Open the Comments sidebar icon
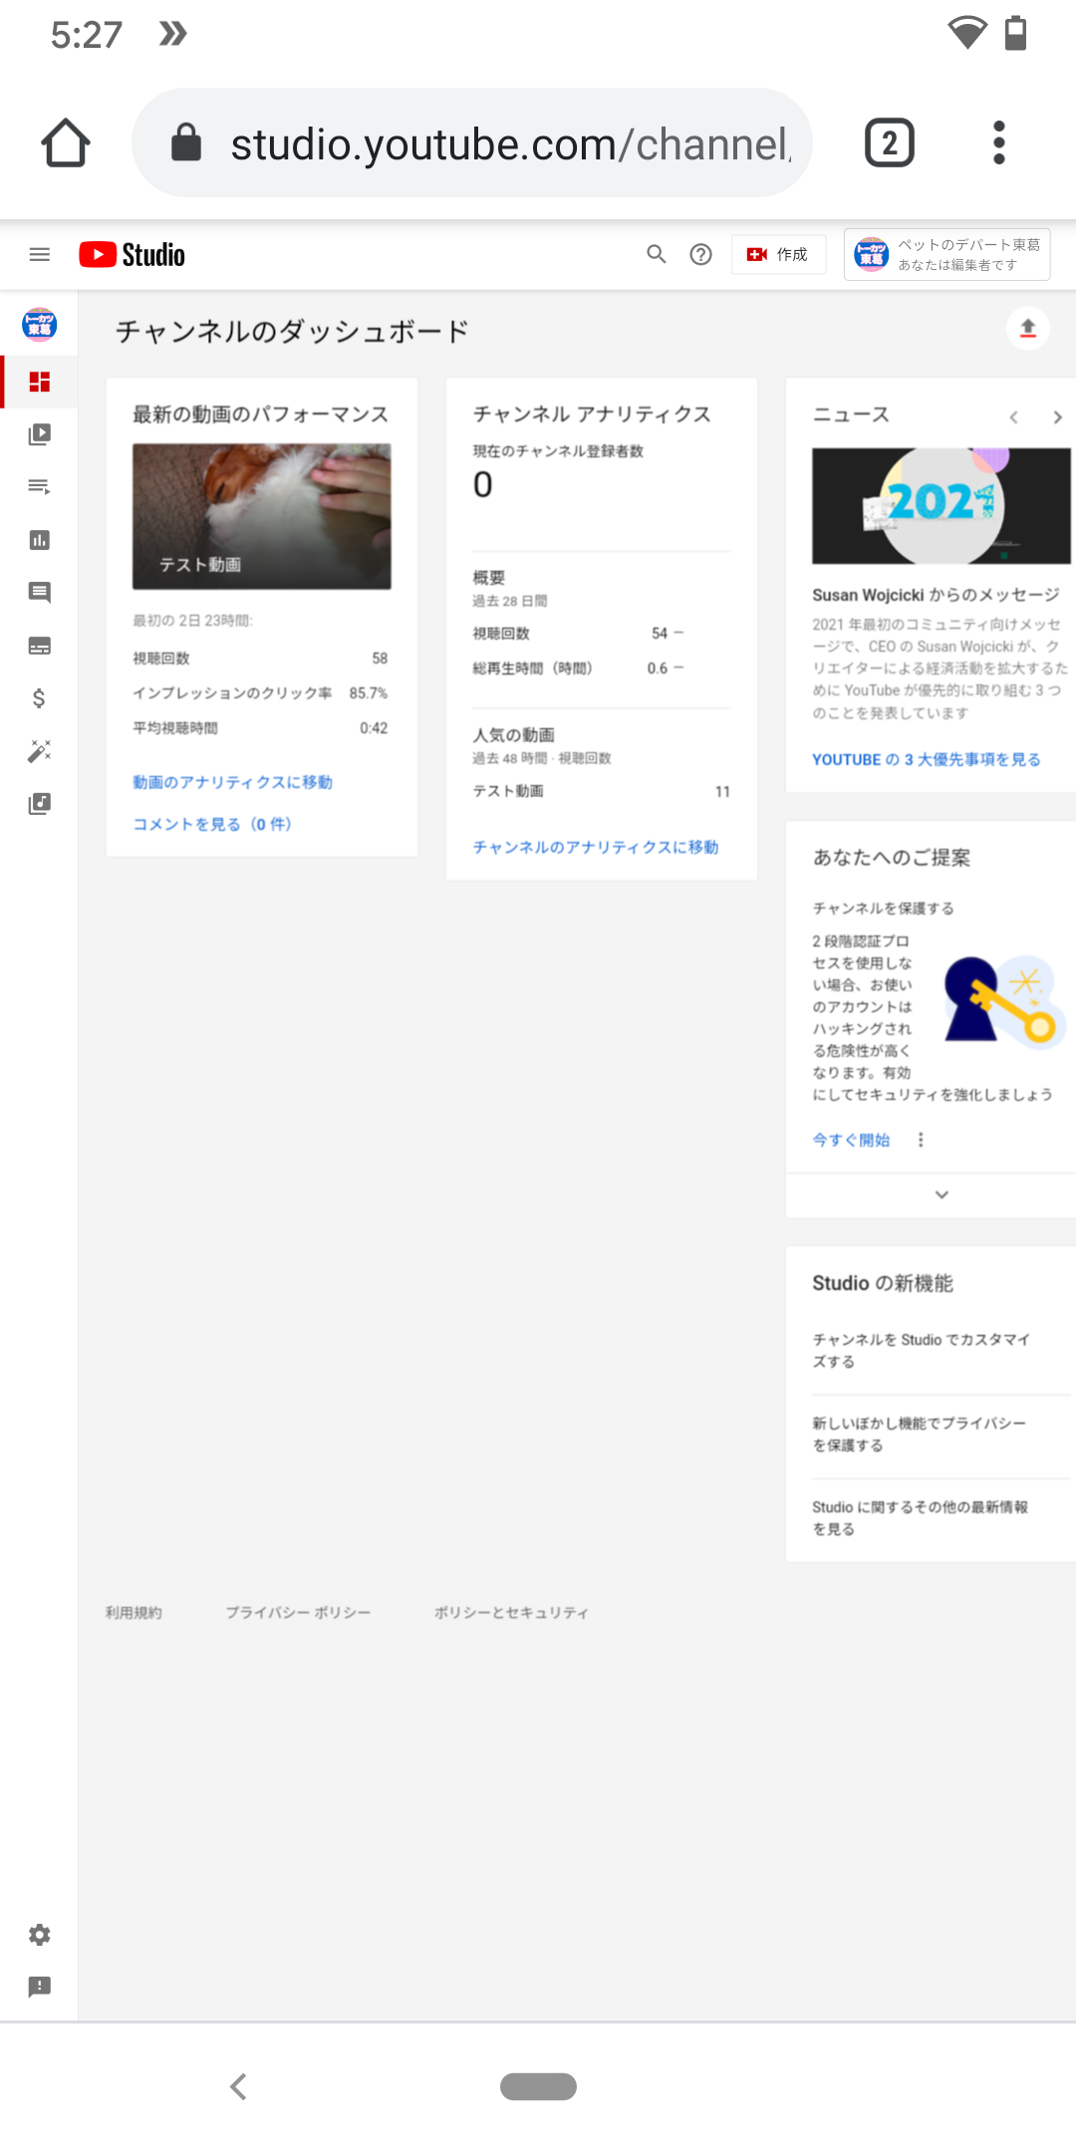Image resolution: width=1076 pixels, height=2152 pixels. point(39,593)
